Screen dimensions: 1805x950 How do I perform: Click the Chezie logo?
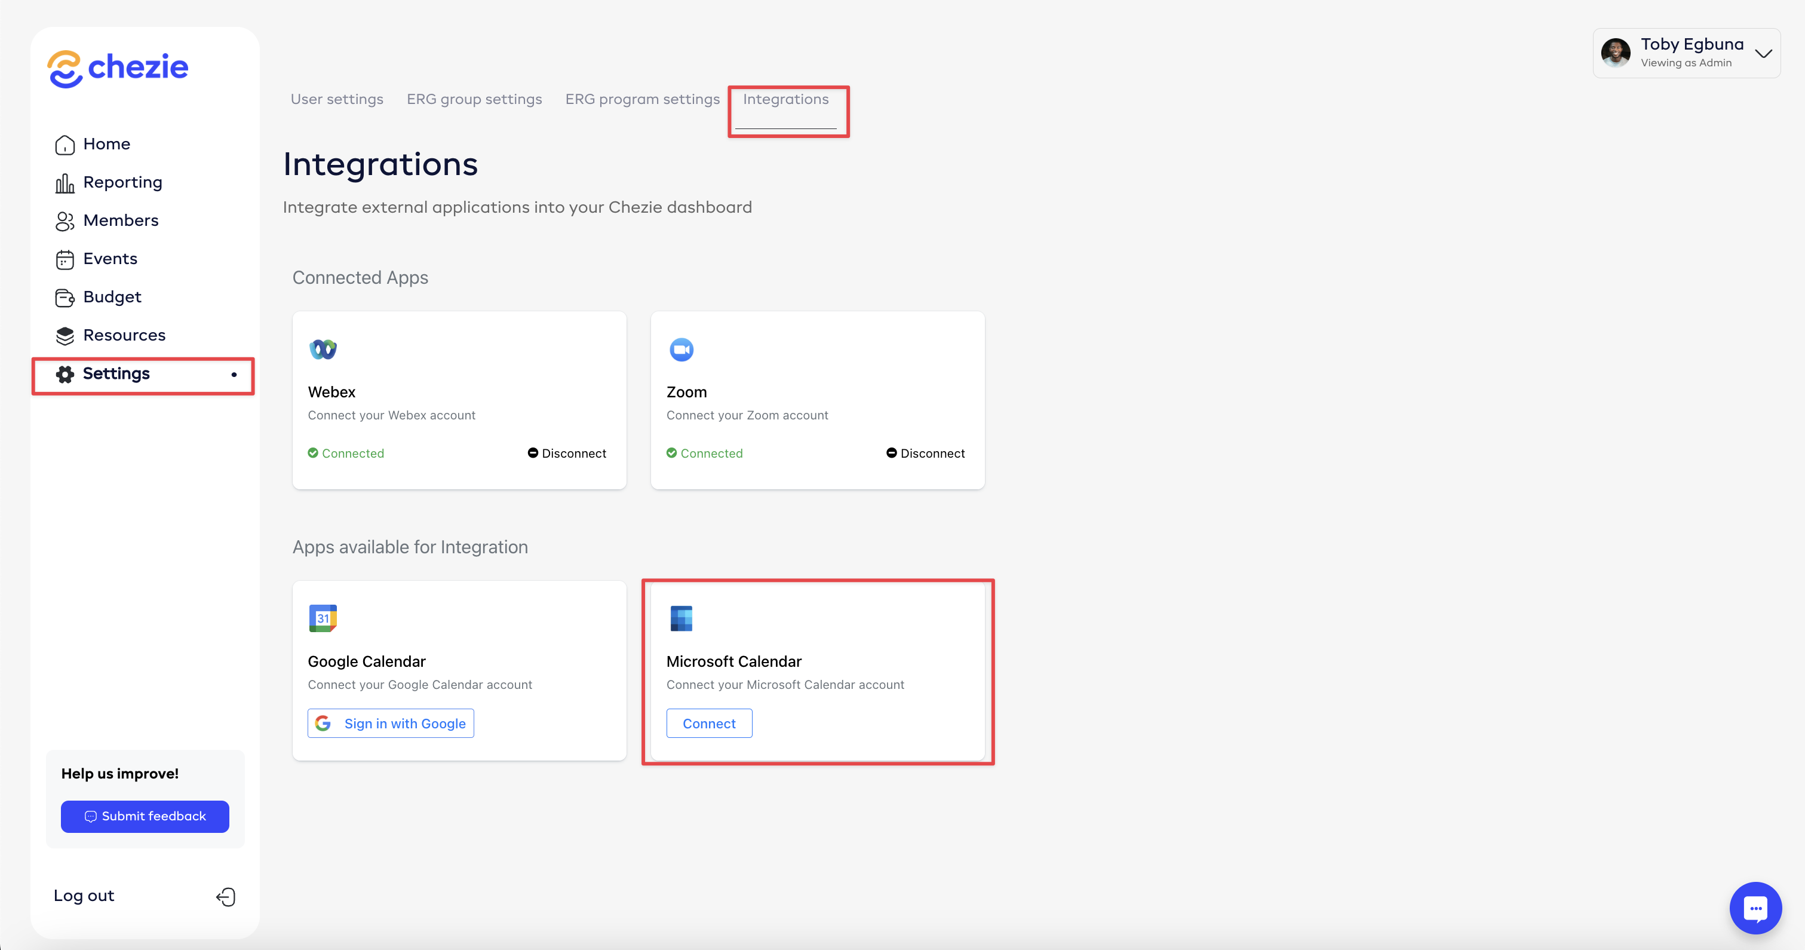tap(118, 68)
